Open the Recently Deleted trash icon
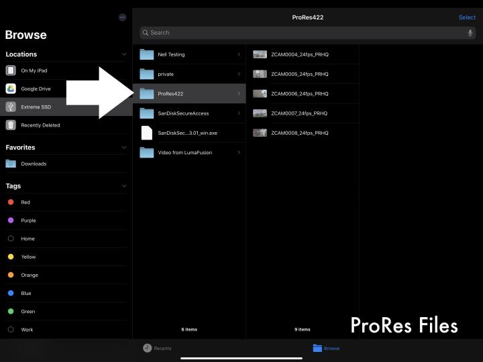 tap(11, 125)
